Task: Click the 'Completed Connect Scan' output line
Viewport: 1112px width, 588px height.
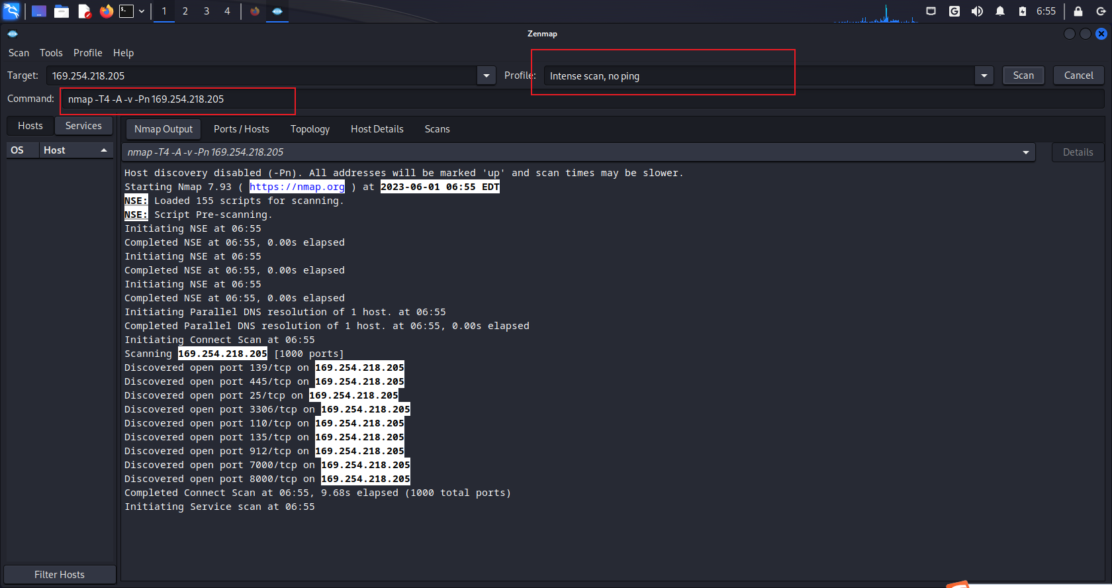Action: click(x=318, y=493)
